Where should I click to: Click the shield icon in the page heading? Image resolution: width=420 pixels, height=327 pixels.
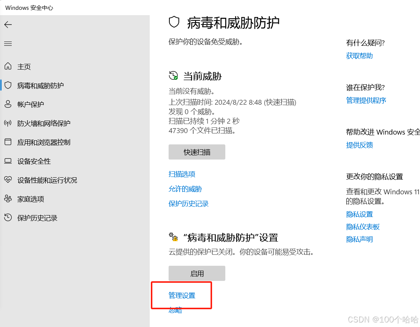pos(174,22)
